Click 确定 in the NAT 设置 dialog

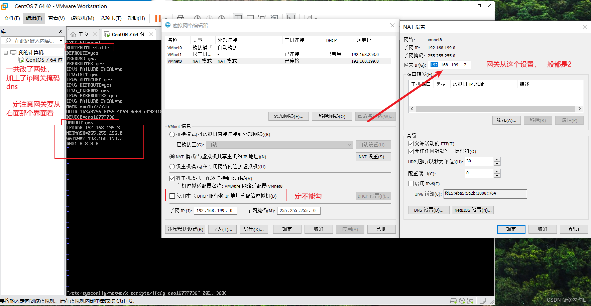(511, 229)
